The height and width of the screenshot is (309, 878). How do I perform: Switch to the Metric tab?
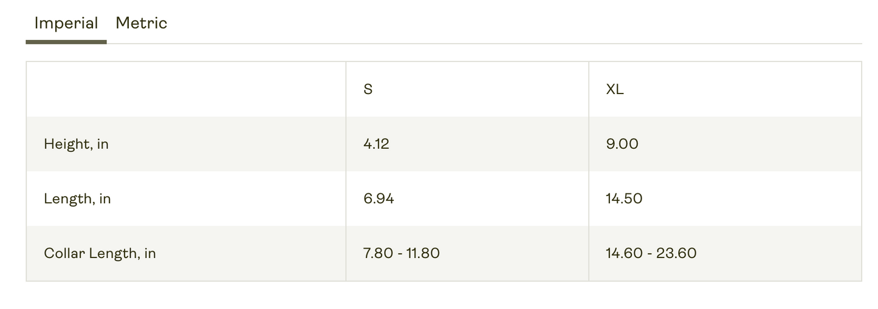pyautogui.click(x=141, y=23)
